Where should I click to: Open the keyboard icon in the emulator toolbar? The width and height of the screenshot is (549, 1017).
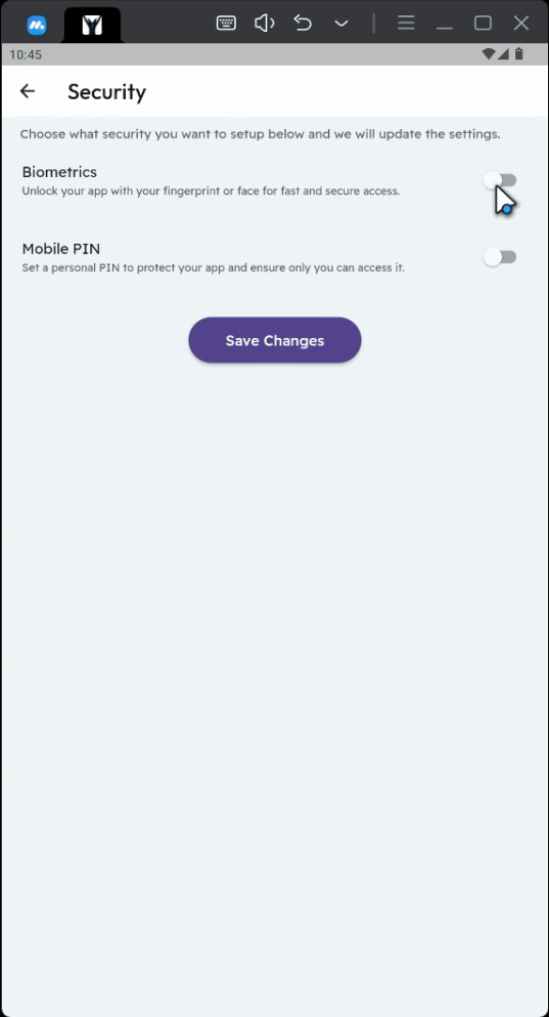[x=226, y=24]
